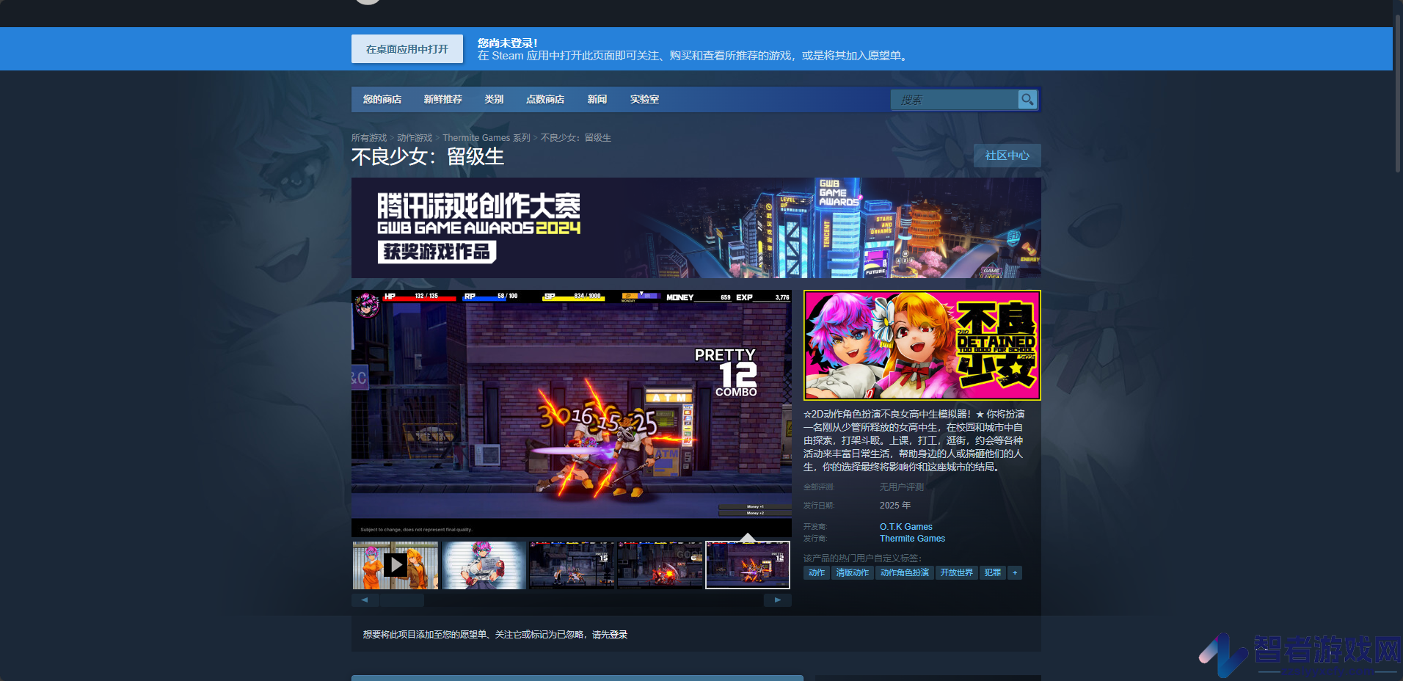Select the 犯罪 tag
The image size is (1403, 681).
pos(993,572)
